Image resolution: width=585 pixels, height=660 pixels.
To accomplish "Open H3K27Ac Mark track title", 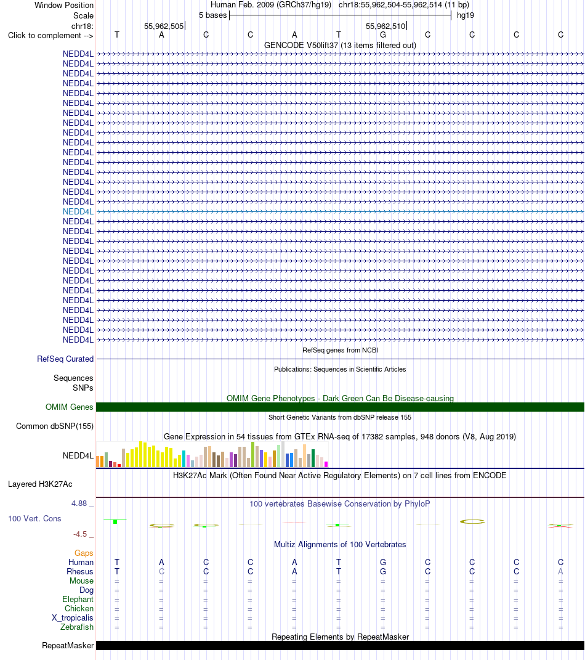I will pyautogui.click(x=340, y=475).
